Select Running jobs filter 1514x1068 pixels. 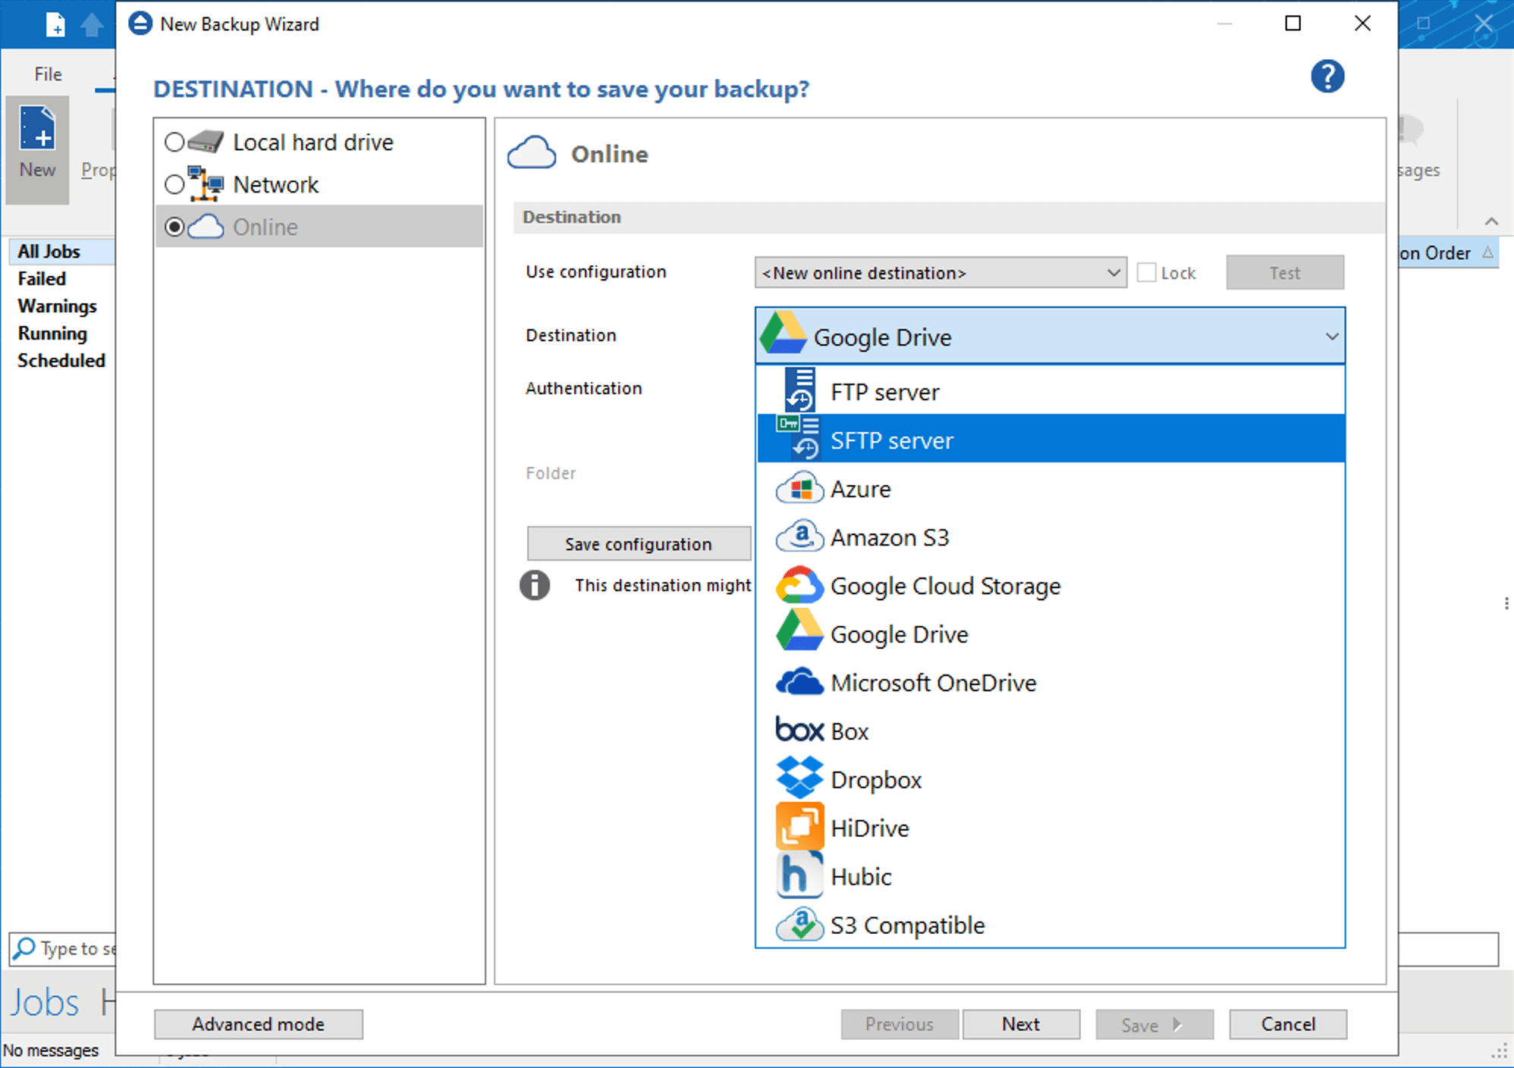pyautogui.click(x=52, y=333)
